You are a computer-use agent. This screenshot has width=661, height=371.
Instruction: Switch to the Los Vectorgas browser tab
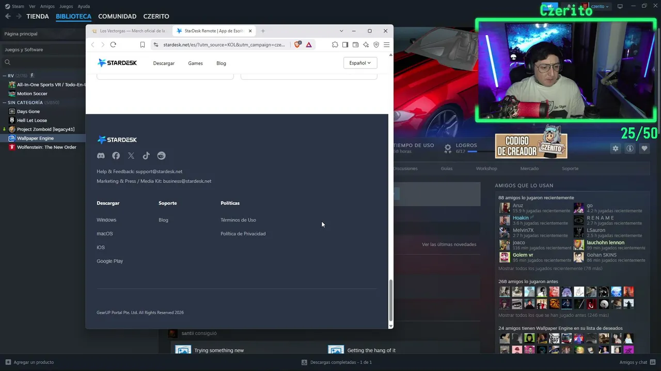pyautogui.click(x=129, y=31)
